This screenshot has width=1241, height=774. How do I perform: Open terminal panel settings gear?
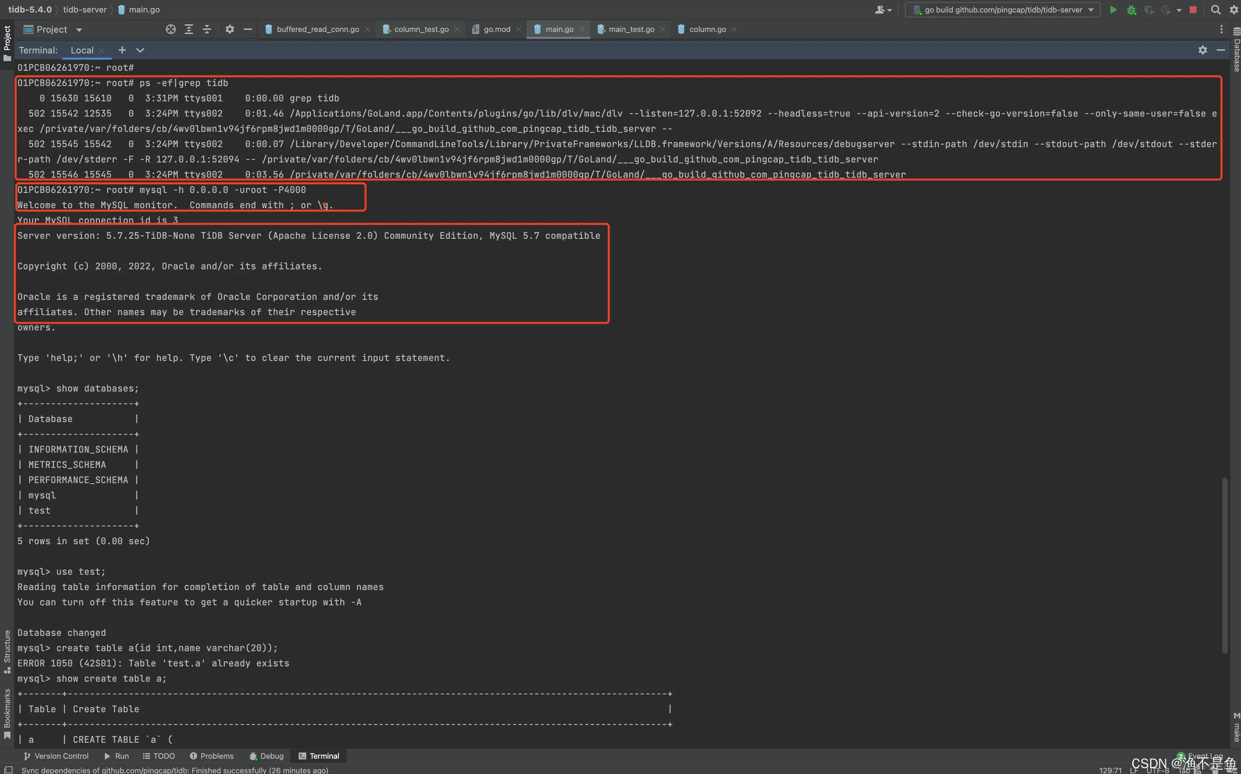[x=1202, y=50]
